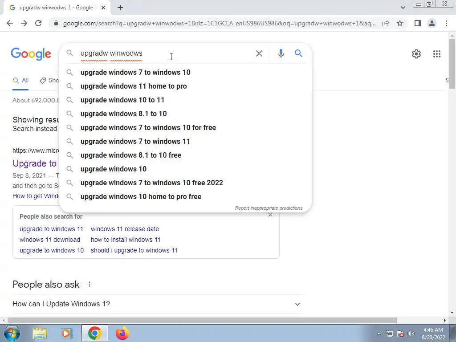Click the horizontal scrollbar thumb
This screenshot has width=456, height=342.
(x=202, y=320)
